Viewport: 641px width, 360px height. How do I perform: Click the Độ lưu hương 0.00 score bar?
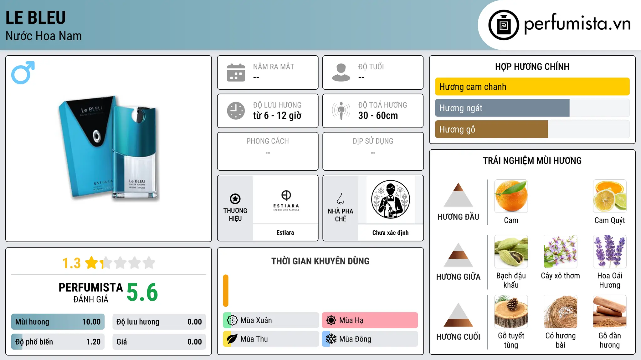[x=159, y=322]
